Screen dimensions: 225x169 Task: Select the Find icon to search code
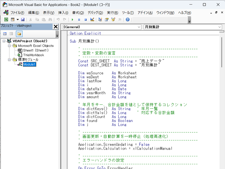[50, 19]
